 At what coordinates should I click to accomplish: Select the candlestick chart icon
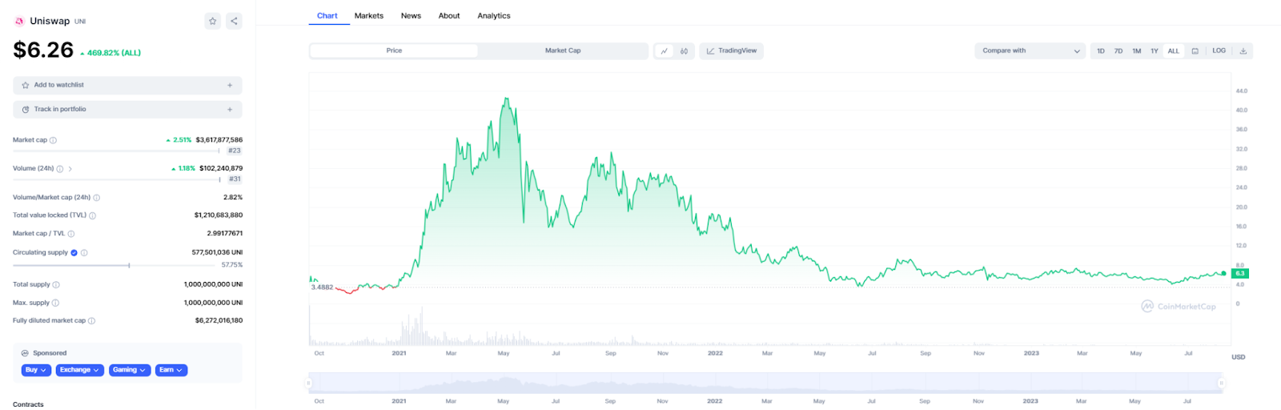pyautogui.click(x=684, y=50)
